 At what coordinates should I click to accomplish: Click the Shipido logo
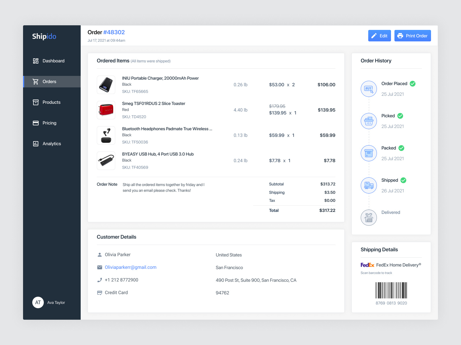(x=44, y=37)
